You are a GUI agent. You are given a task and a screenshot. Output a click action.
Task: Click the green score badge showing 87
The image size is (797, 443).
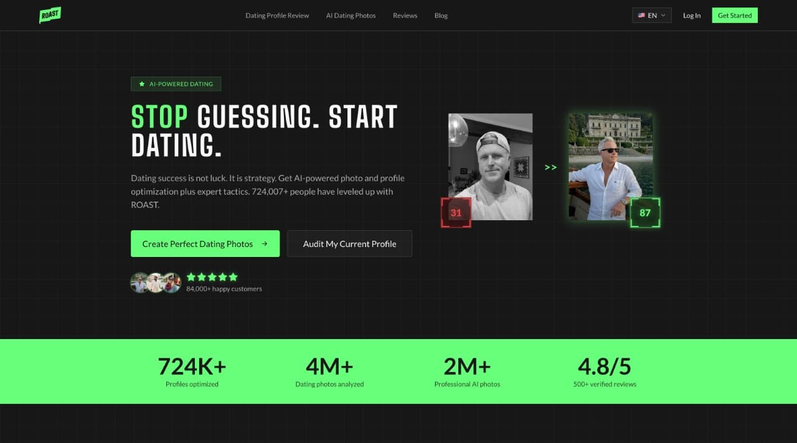pos(645,213)
